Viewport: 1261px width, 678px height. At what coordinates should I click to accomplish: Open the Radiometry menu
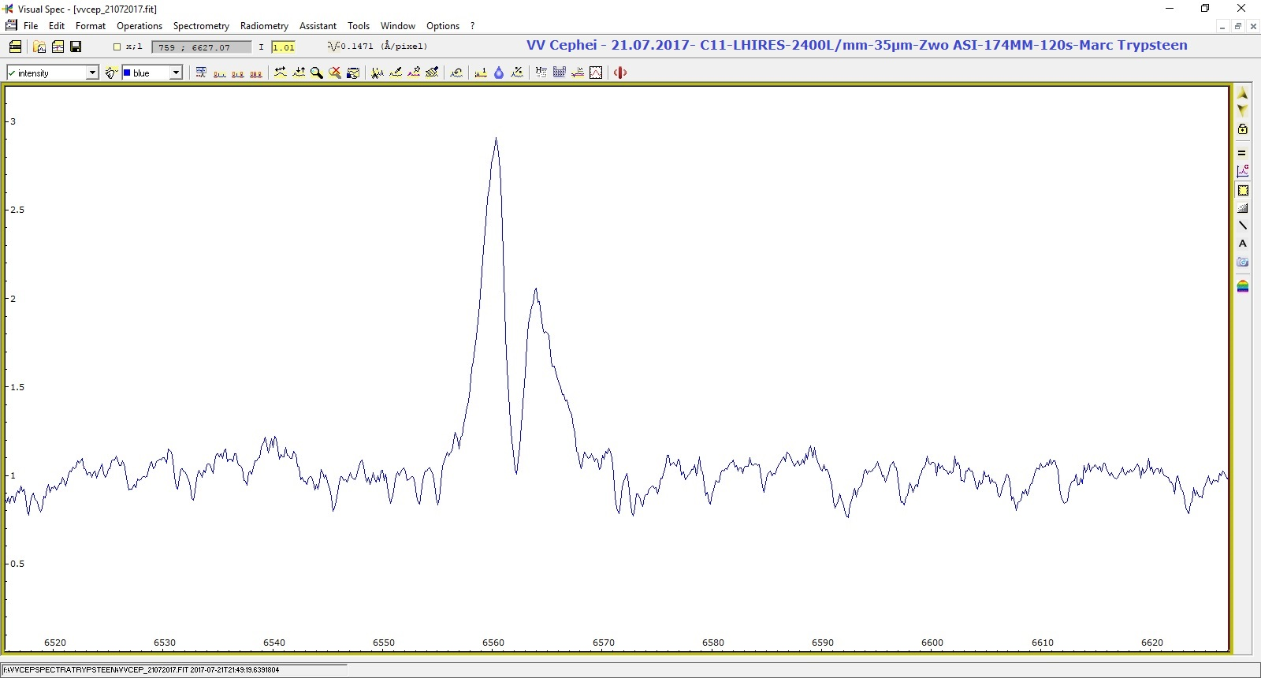264,26
